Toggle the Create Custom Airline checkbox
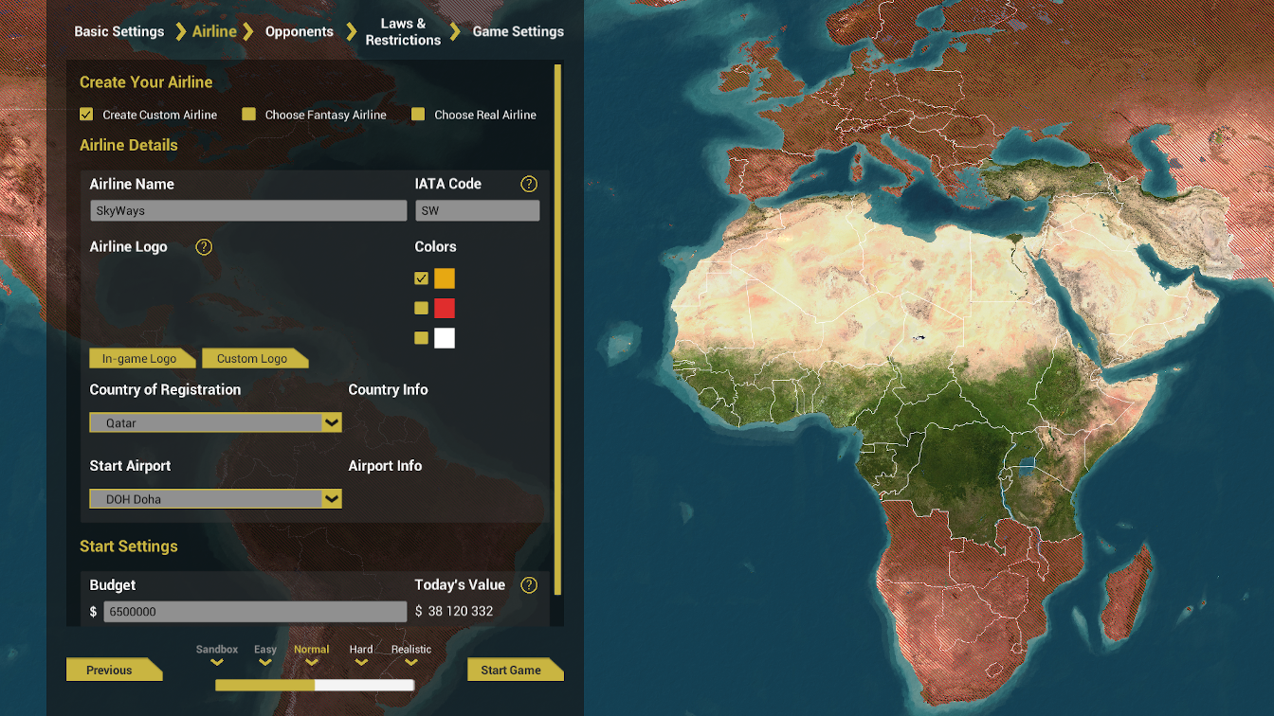The height and width of the screenshot is (716, 1274). click(x=86, y=115)
